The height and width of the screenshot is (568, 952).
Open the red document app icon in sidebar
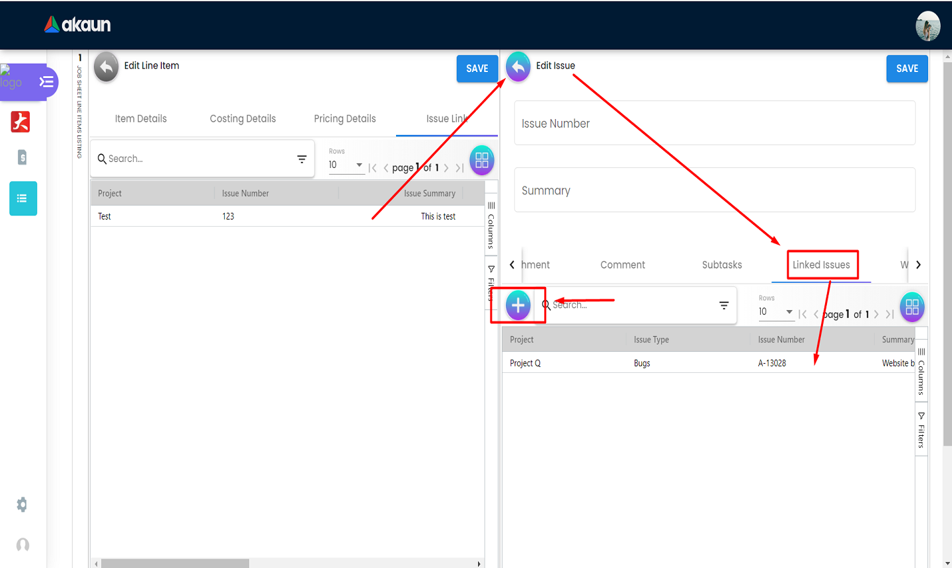(x=20, y=122)
